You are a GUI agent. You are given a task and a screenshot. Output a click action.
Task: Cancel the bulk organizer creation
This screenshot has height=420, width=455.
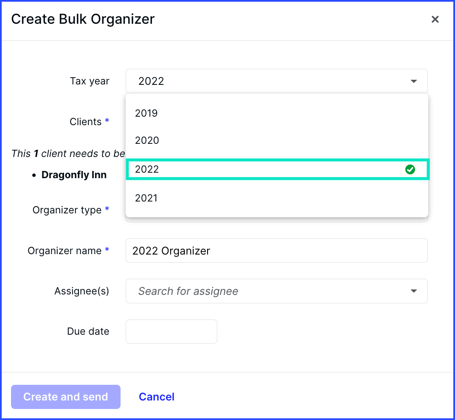click(x=156, y=397)
